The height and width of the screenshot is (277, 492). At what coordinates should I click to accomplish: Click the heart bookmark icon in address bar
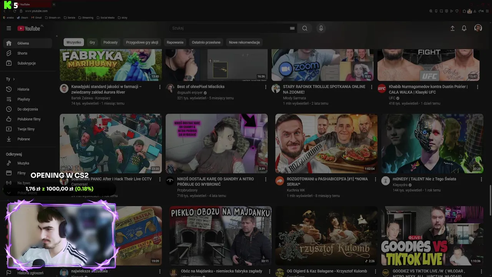[x=457, y=11]
